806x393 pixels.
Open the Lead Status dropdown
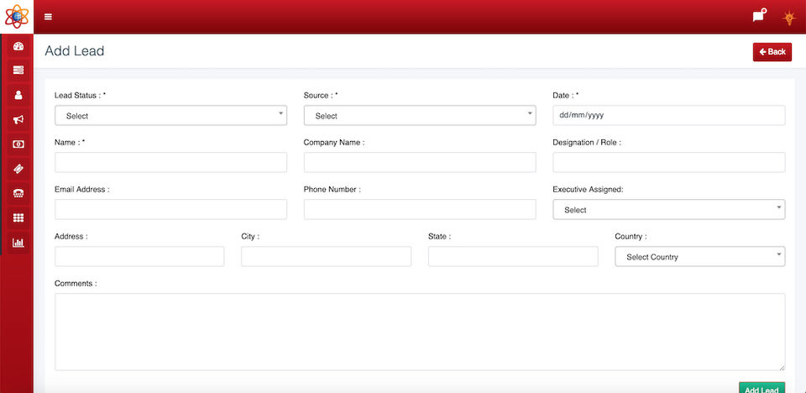[x=170, y=116]
